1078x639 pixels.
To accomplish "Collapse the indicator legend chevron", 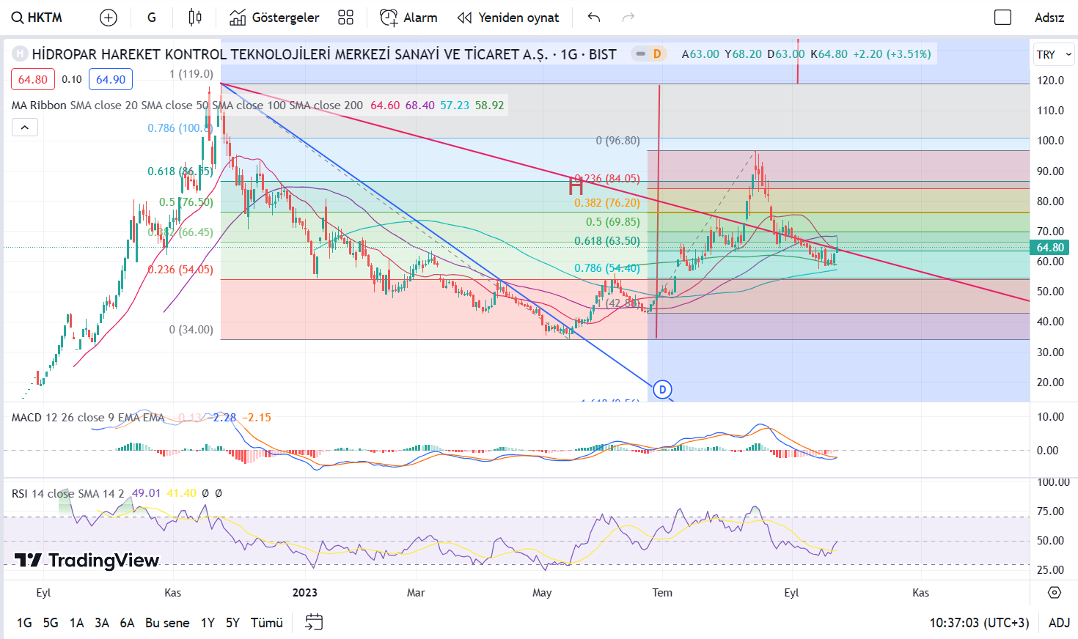I will pyautogui.click(x=24, y=128).
